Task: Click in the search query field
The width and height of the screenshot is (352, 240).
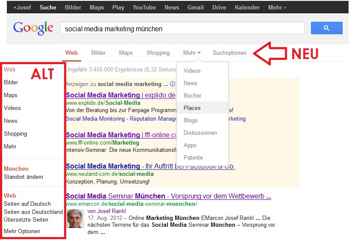Action: [182, 28]
